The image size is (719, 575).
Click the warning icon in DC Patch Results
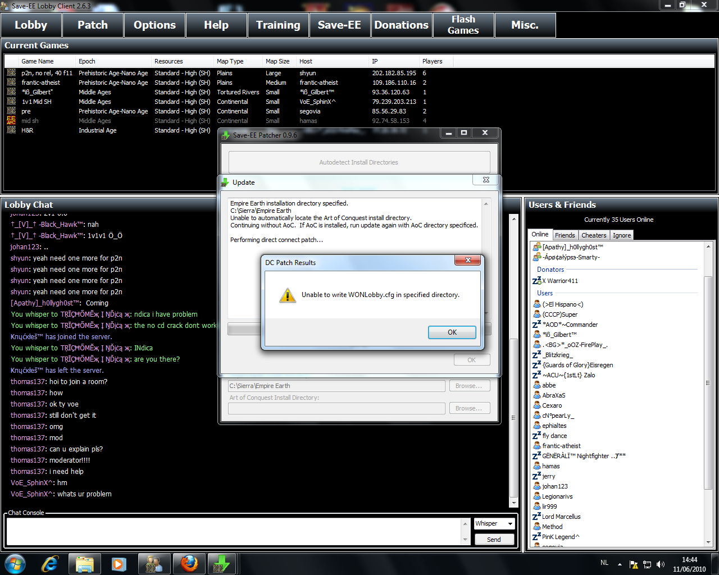(288, 295)
